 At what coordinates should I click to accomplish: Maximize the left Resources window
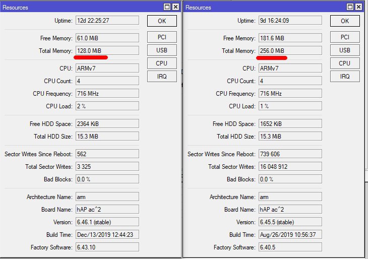pyautogui.click(x=167, y=7)
